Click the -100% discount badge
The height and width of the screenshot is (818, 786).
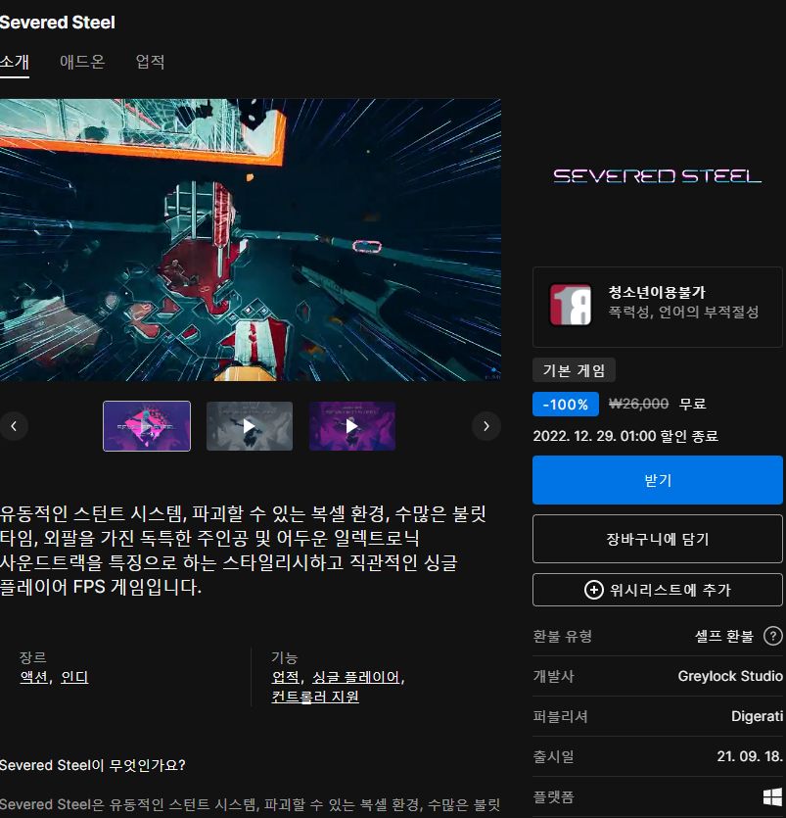point(566,405)
